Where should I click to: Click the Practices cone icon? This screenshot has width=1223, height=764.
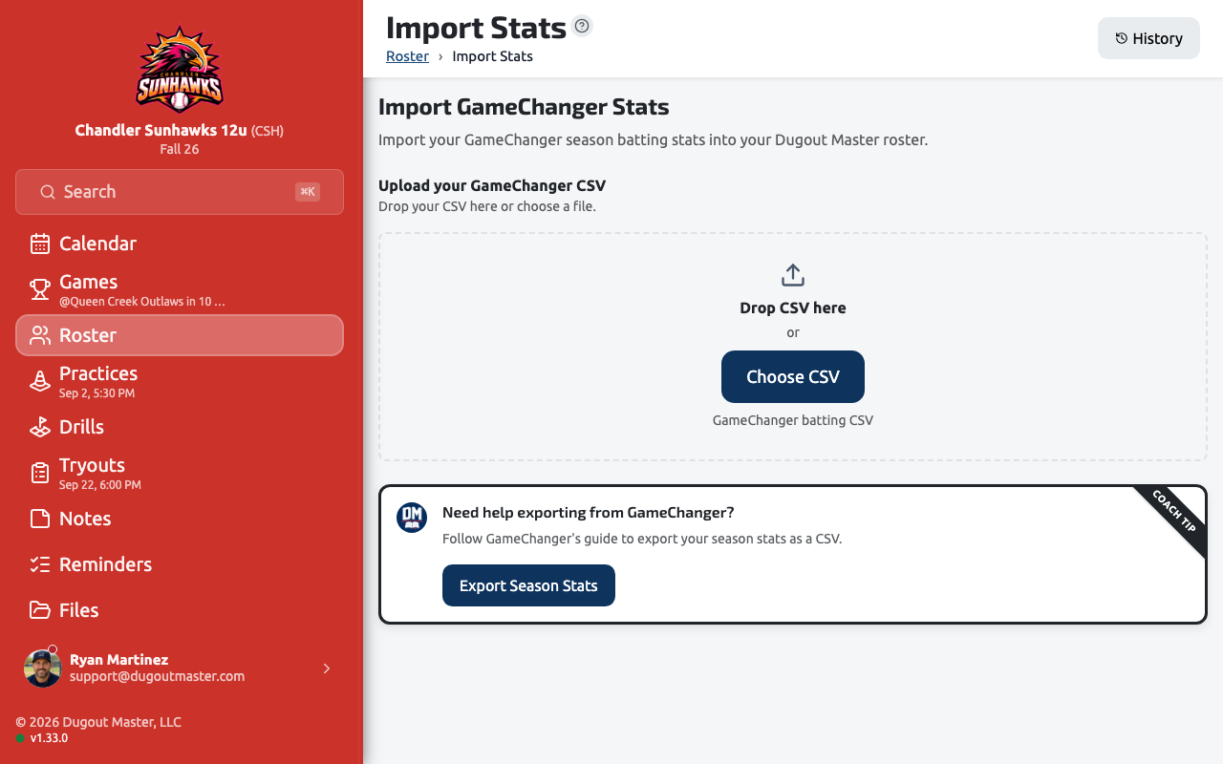point(40,381)
